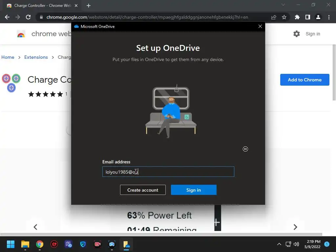The image size is (336, 252).
Task: Open clock showing 2:19 PM
Action: coord(312,244)
